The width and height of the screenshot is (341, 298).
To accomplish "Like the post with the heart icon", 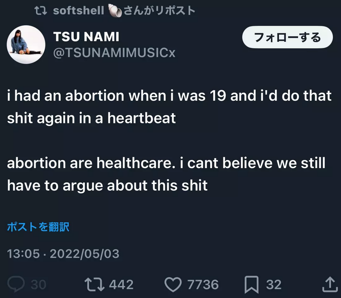I will 173,284.
